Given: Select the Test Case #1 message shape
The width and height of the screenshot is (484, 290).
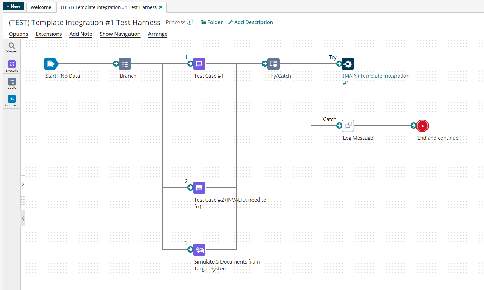Looking at the screenshot, I should click(x=199, y=64).
